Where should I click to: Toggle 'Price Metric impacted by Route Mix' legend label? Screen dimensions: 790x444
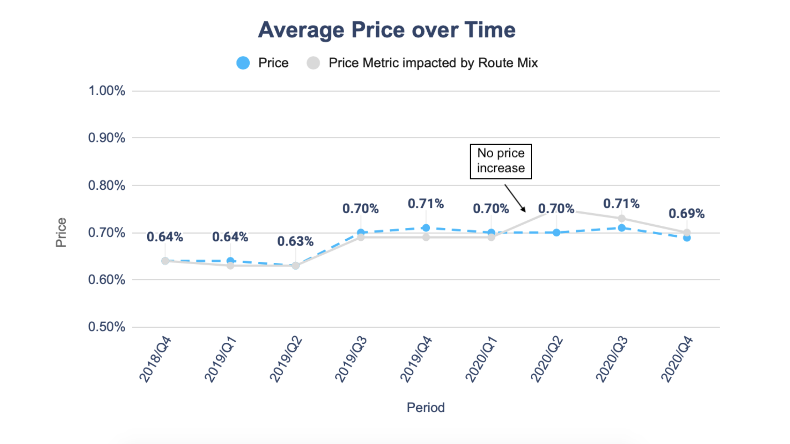click(433, 63)
